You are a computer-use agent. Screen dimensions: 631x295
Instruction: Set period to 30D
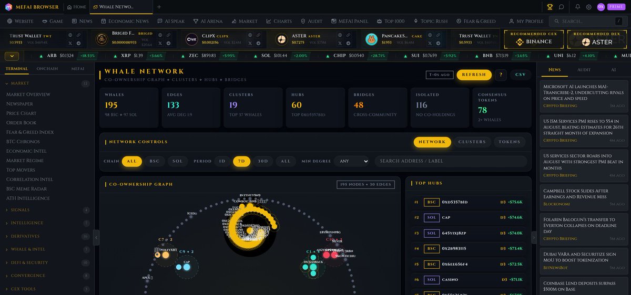[x=262, y=161]
